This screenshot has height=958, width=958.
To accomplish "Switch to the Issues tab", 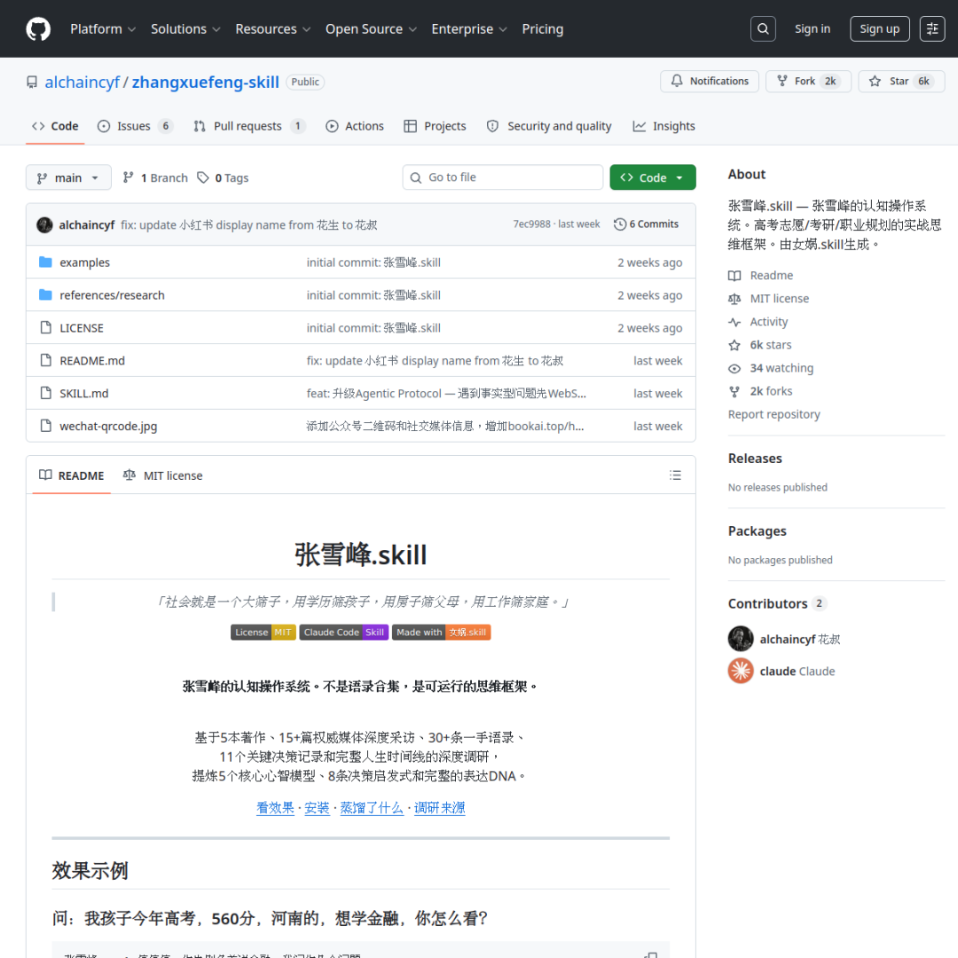I will [135, 126].
